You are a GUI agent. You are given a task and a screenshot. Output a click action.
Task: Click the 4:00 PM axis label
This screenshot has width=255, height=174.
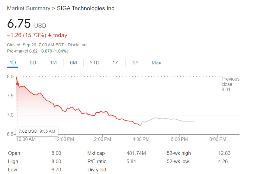(x=141, y=139)
